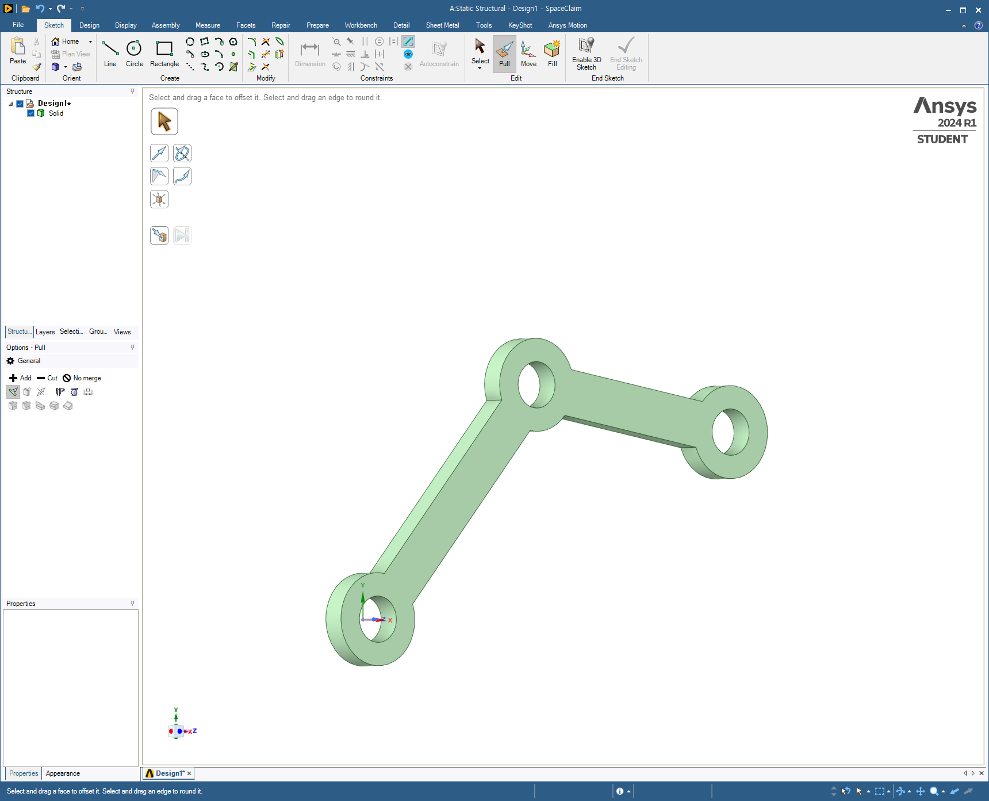Open the Views panel tab

tap(122, 332)
